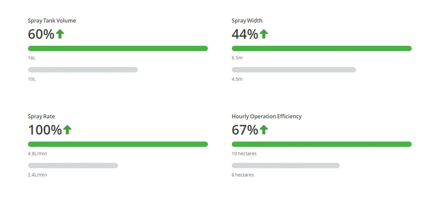The image size is (441, 204).
Task: Click the green arrow beside 60%
Action: [60, 34]
